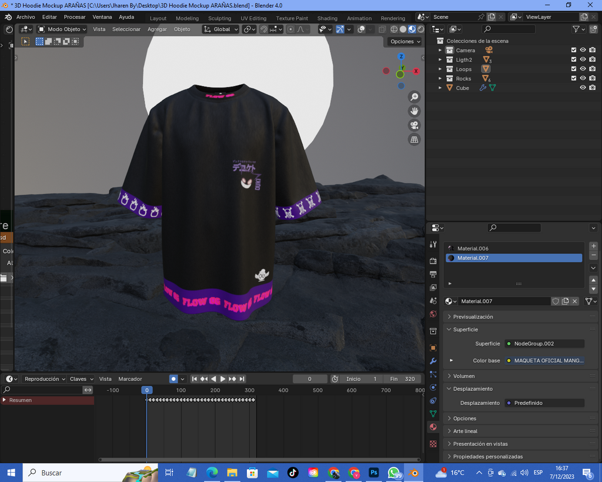Click the Color base texture field
The image size is (602, 482).
[545, 361]
